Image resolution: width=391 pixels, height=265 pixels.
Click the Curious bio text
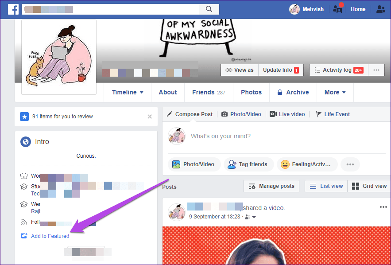pos(86,156)
